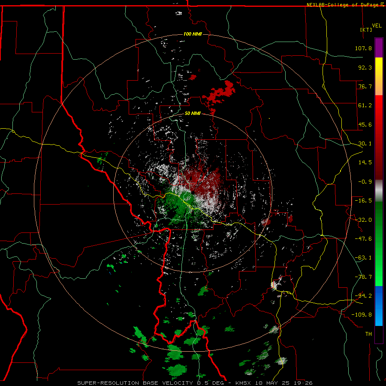Screen dimensions: 386x386
Task: Click the -32.0 velocity scale value
Action: point(363,220)
